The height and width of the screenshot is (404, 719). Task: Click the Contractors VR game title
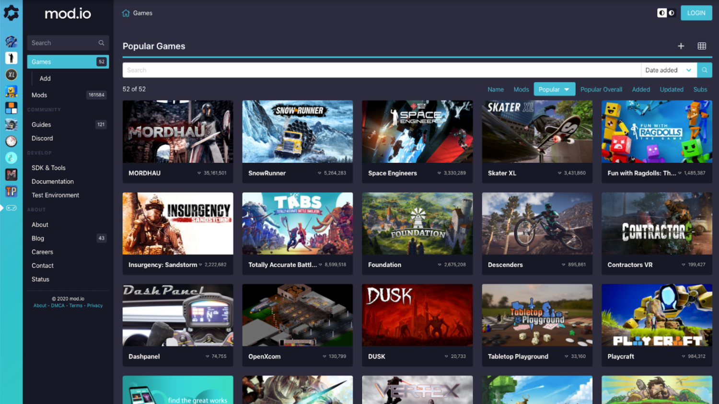coord(630,265)
